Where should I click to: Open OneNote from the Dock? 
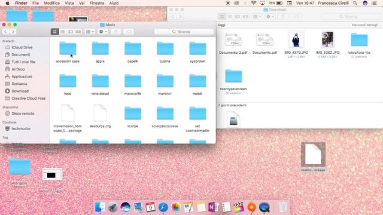(x=214, y=207)
